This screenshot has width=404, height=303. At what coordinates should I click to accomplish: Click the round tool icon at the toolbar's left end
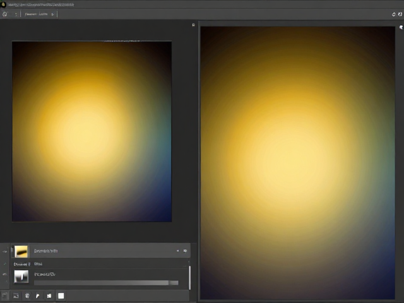pyautogui.click(x=5, y=14)
